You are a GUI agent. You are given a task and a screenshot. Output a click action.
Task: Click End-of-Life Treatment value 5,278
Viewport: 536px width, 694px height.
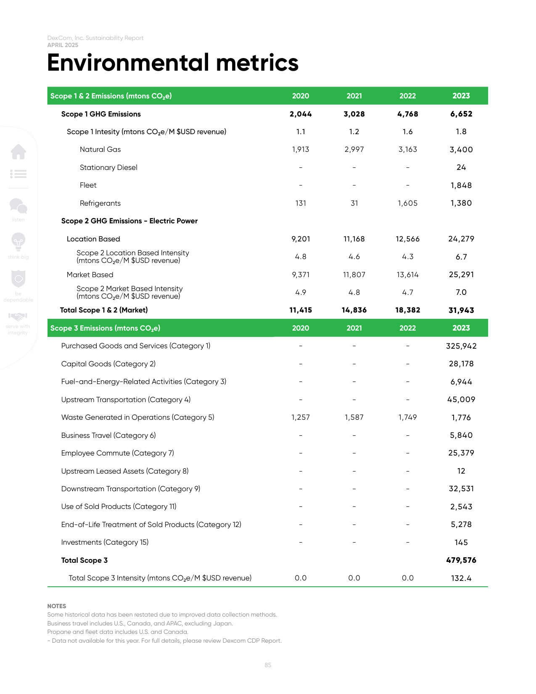pyautogui.click(x=461, y=524)
